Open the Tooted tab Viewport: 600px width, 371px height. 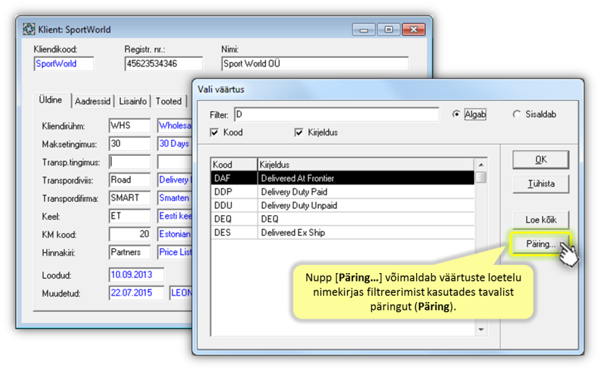(x=168, y=101)
